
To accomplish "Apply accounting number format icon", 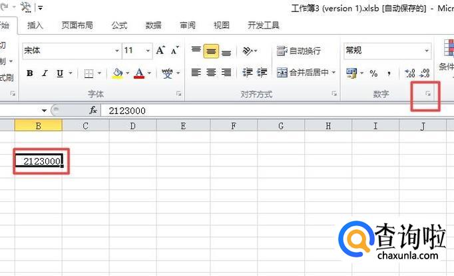I will click(x=351, y=73).
